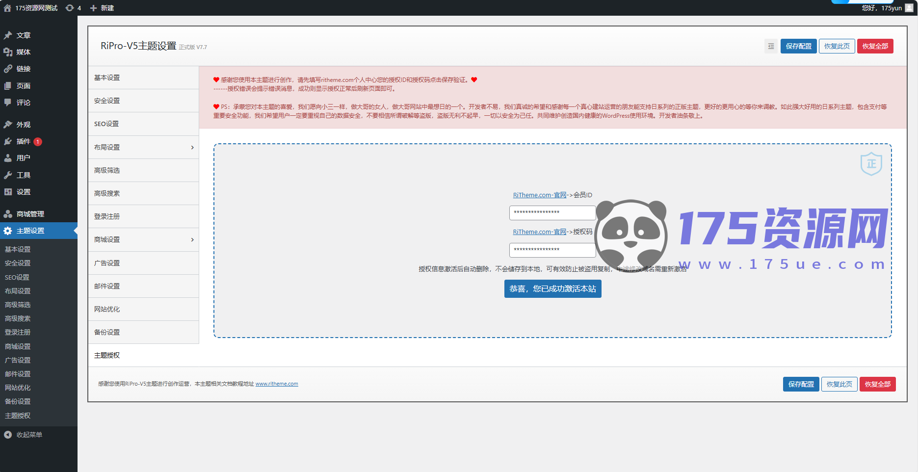Open 登录注册 in the left admin submenu
This screenshot has height=472, width=918.
click(18, 332)
